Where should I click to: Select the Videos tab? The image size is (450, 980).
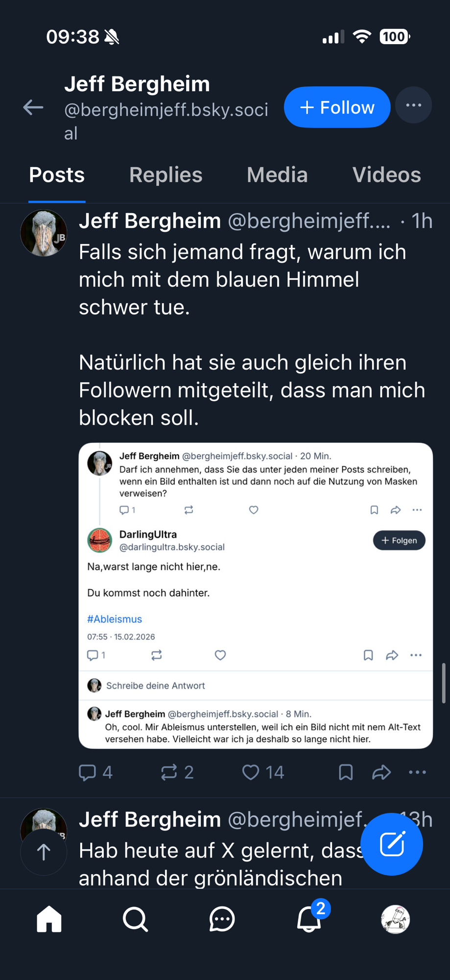pos(386,175)
